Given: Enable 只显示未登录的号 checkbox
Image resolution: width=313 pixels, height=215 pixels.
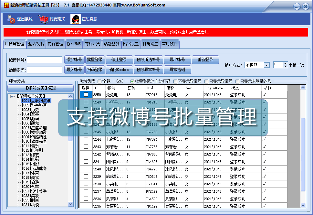Looking at the screenshot, I should [237, 81].
